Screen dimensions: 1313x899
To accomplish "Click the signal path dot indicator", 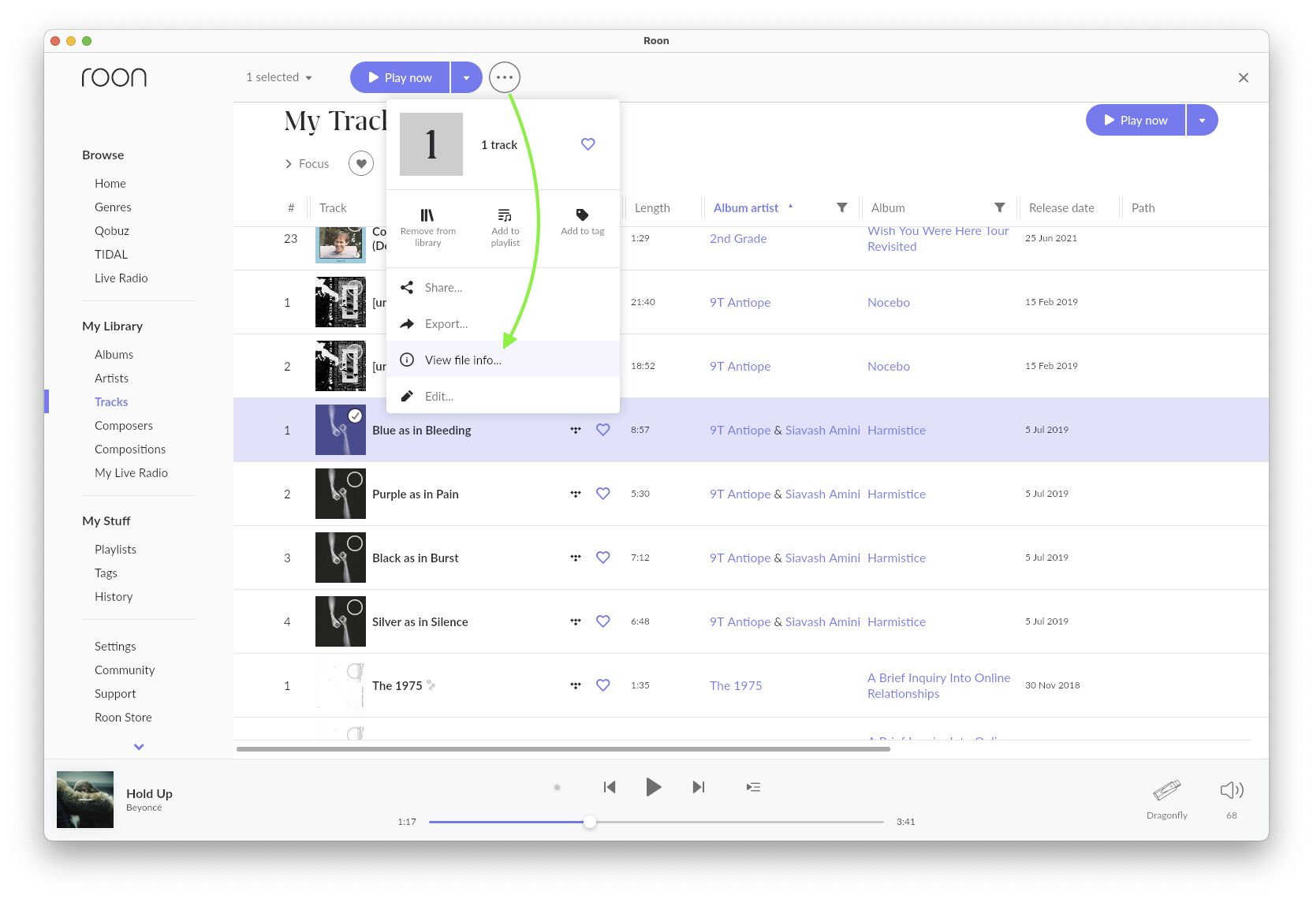I will pyautogui.click(x=557, y=787).
